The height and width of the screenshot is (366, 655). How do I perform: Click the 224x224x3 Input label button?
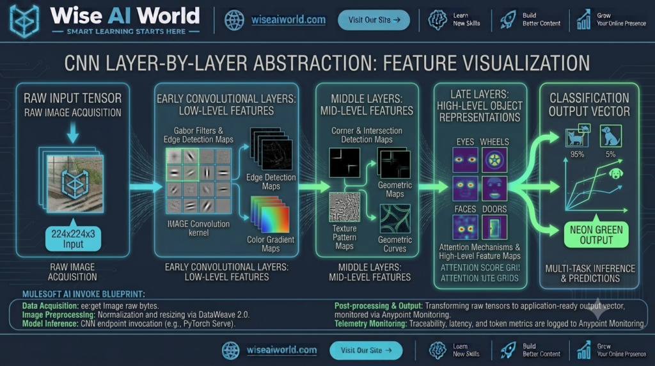tap(73, 239)
